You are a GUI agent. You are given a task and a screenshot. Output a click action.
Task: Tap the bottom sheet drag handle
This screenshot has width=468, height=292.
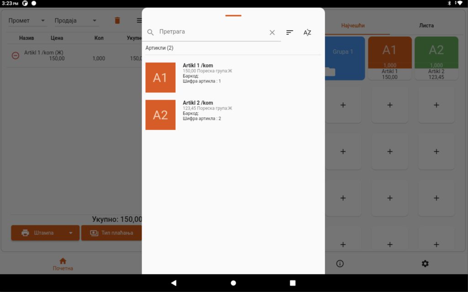(233, 16)
